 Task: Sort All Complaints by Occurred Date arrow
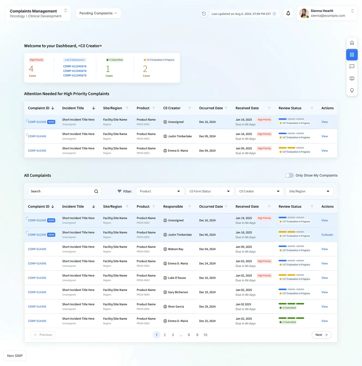226,207
